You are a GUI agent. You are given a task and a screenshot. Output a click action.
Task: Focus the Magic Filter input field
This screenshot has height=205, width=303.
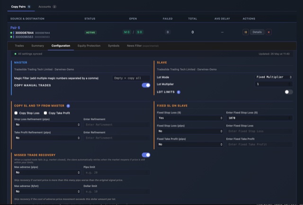tap(131, 78)
